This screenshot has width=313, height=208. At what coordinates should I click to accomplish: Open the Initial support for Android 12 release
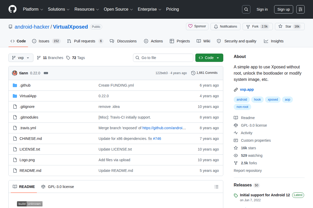(x=265, y=195)
